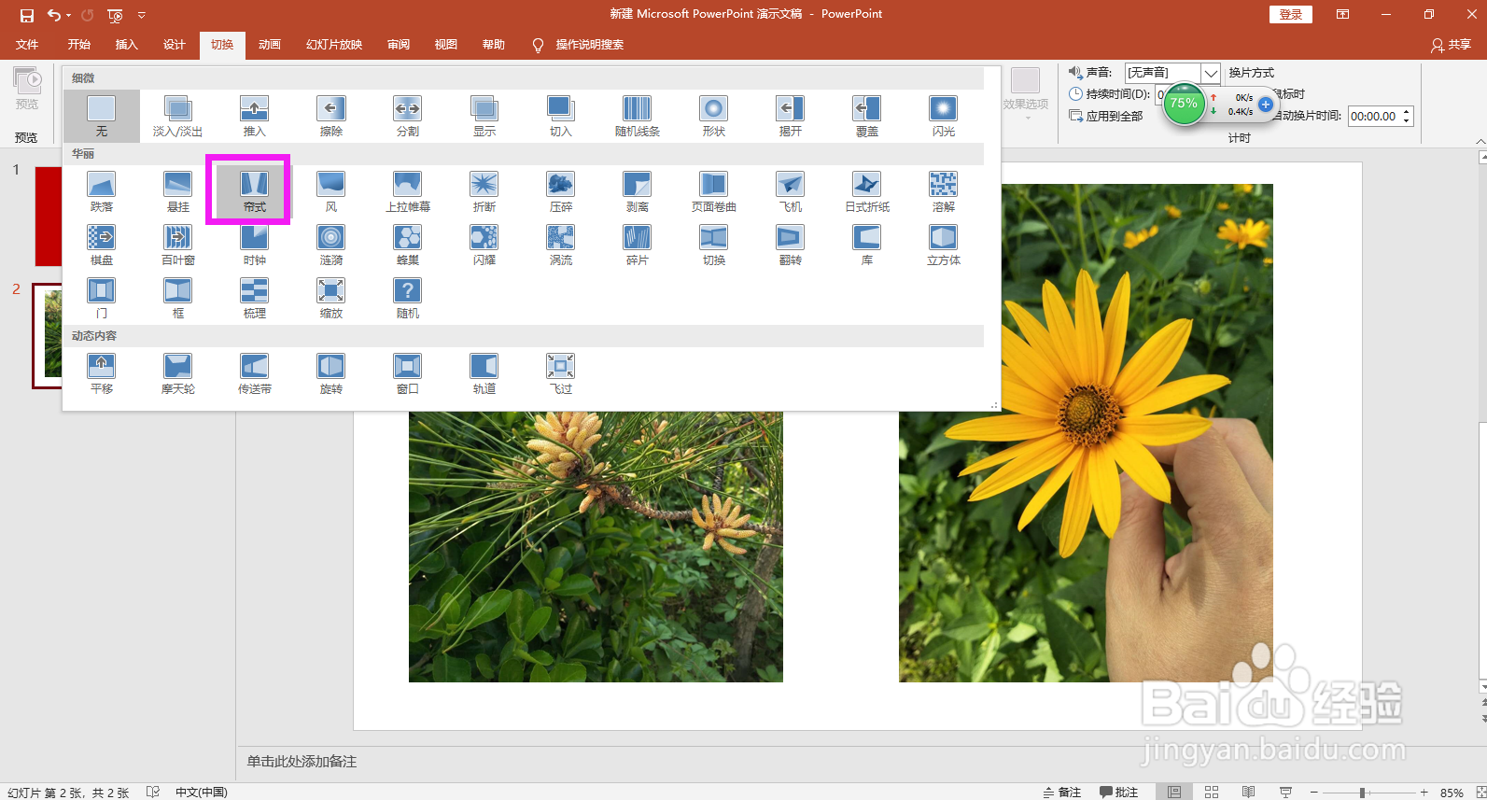This screenshot has width=1487, height=800.
Task: Click the 登录 sign-in button
Action: (x=1291, y=14)
